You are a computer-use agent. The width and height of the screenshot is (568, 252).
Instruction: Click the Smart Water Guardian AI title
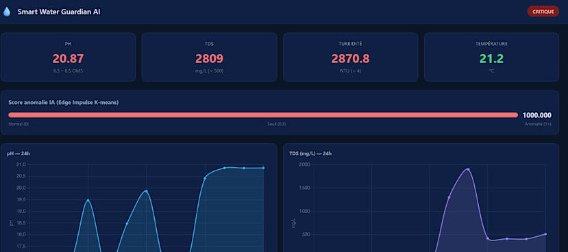pos(59,12)
